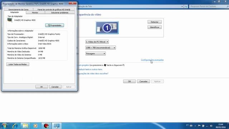Switch to the Monitor tab
229x129 pixels.
click(x=35, y=13)
